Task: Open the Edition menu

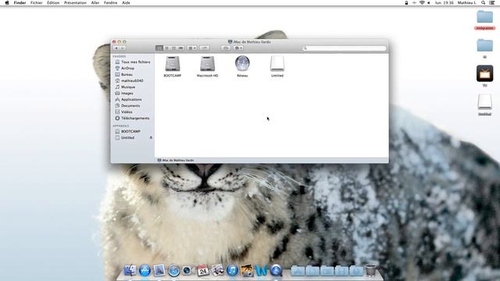Action: 53,2
